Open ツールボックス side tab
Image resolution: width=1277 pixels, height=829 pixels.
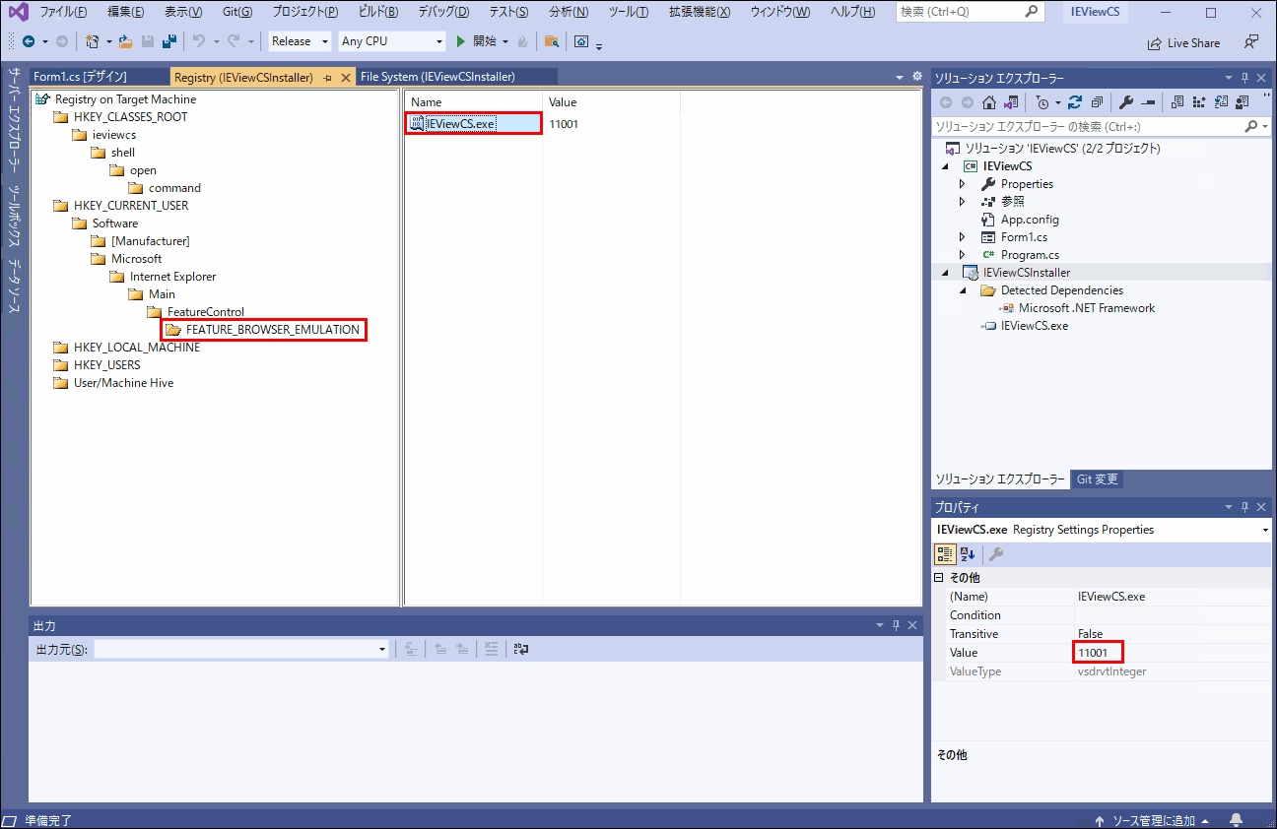pyautogui.click(x=15, y=218)
